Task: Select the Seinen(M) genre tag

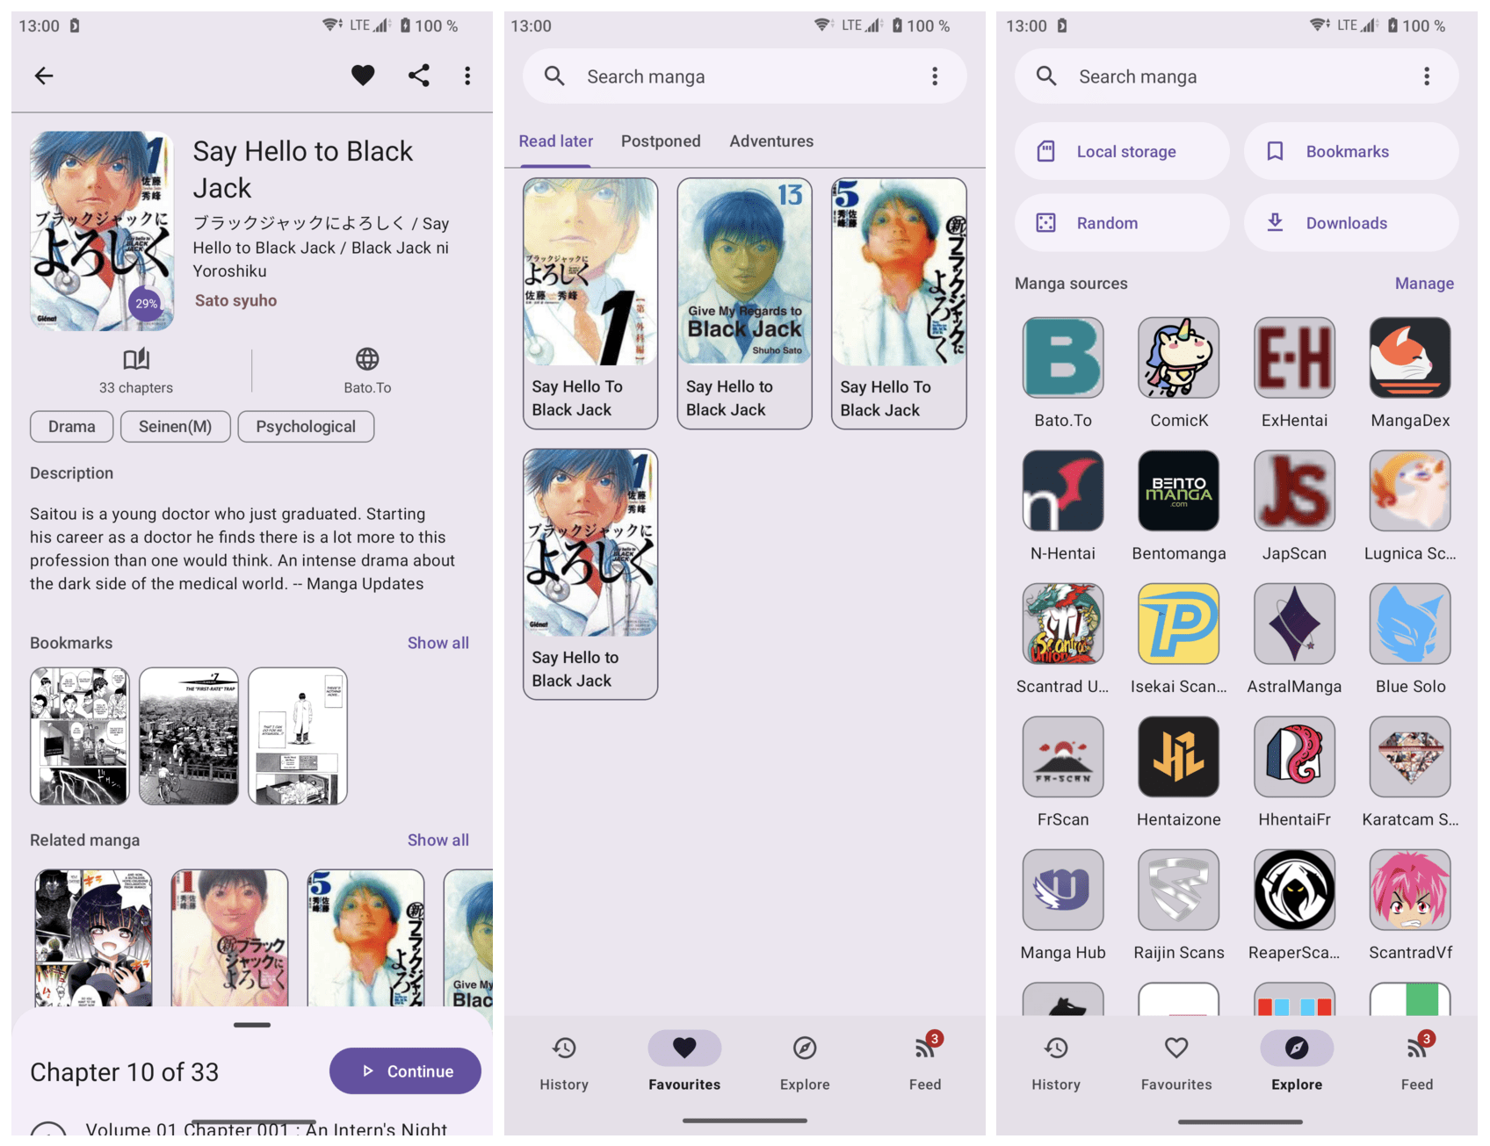Action: (x=175, y=427)
